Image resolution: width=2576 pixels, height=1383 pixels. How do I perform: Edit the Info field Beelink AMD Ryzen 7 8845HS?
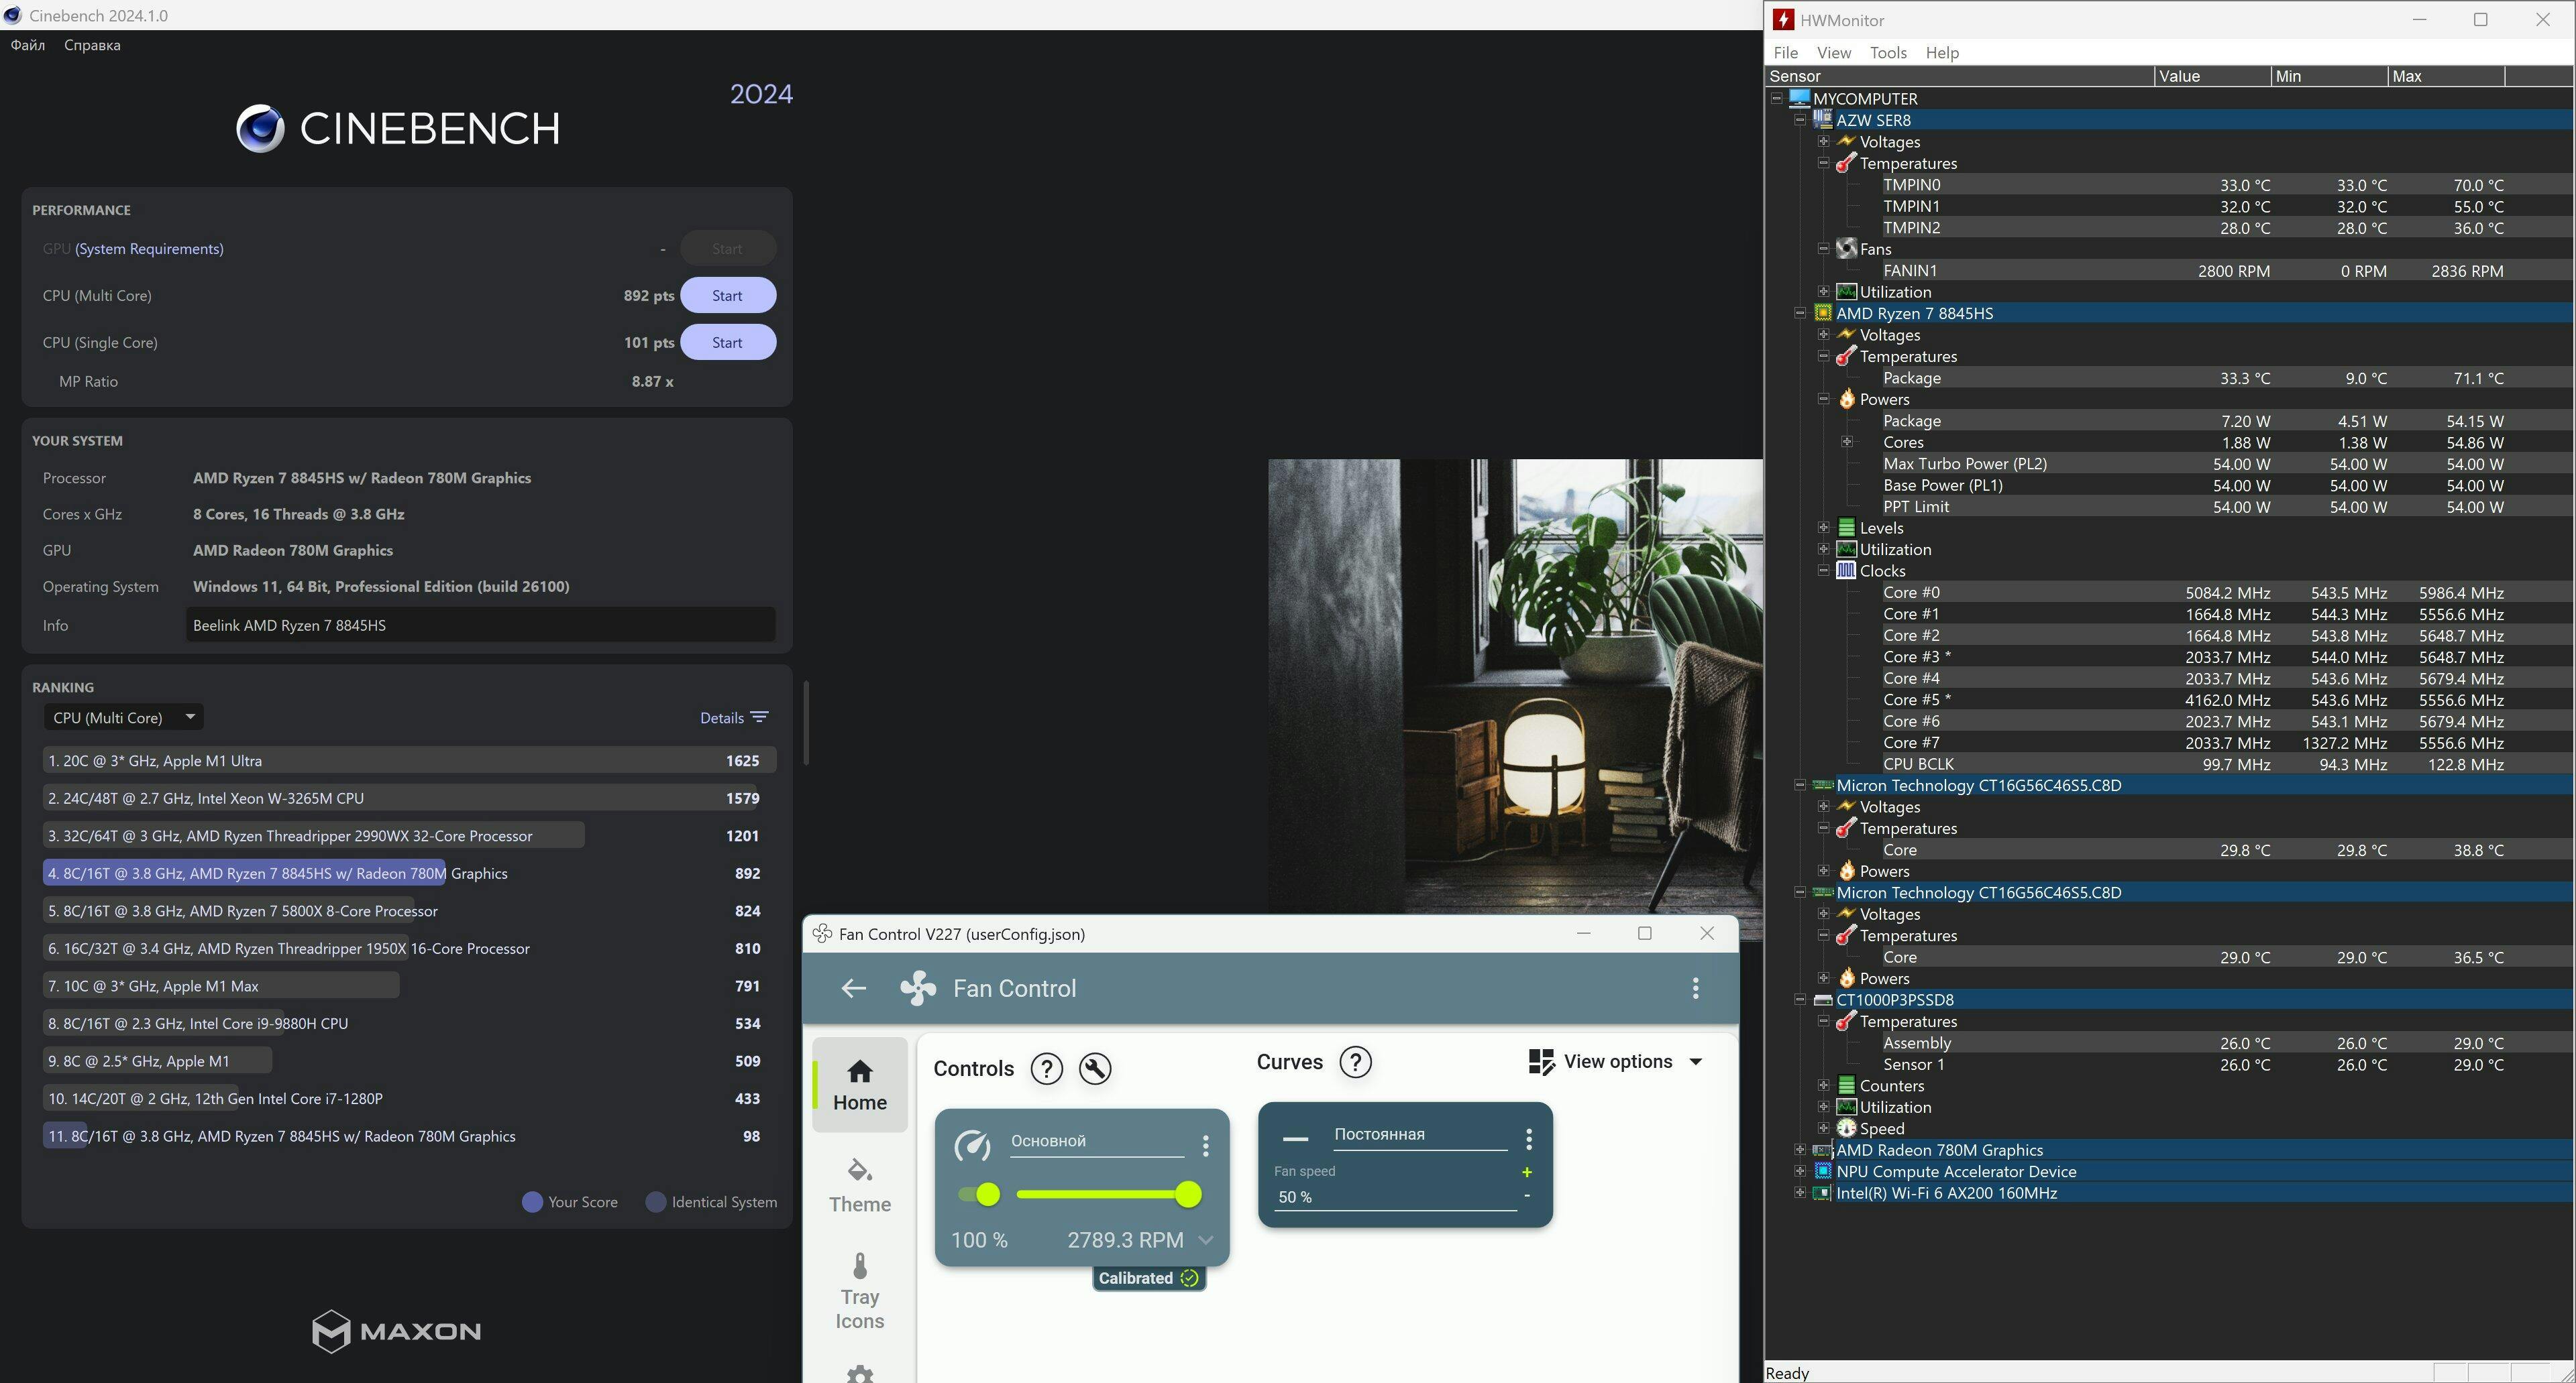[x=480, y=625]
